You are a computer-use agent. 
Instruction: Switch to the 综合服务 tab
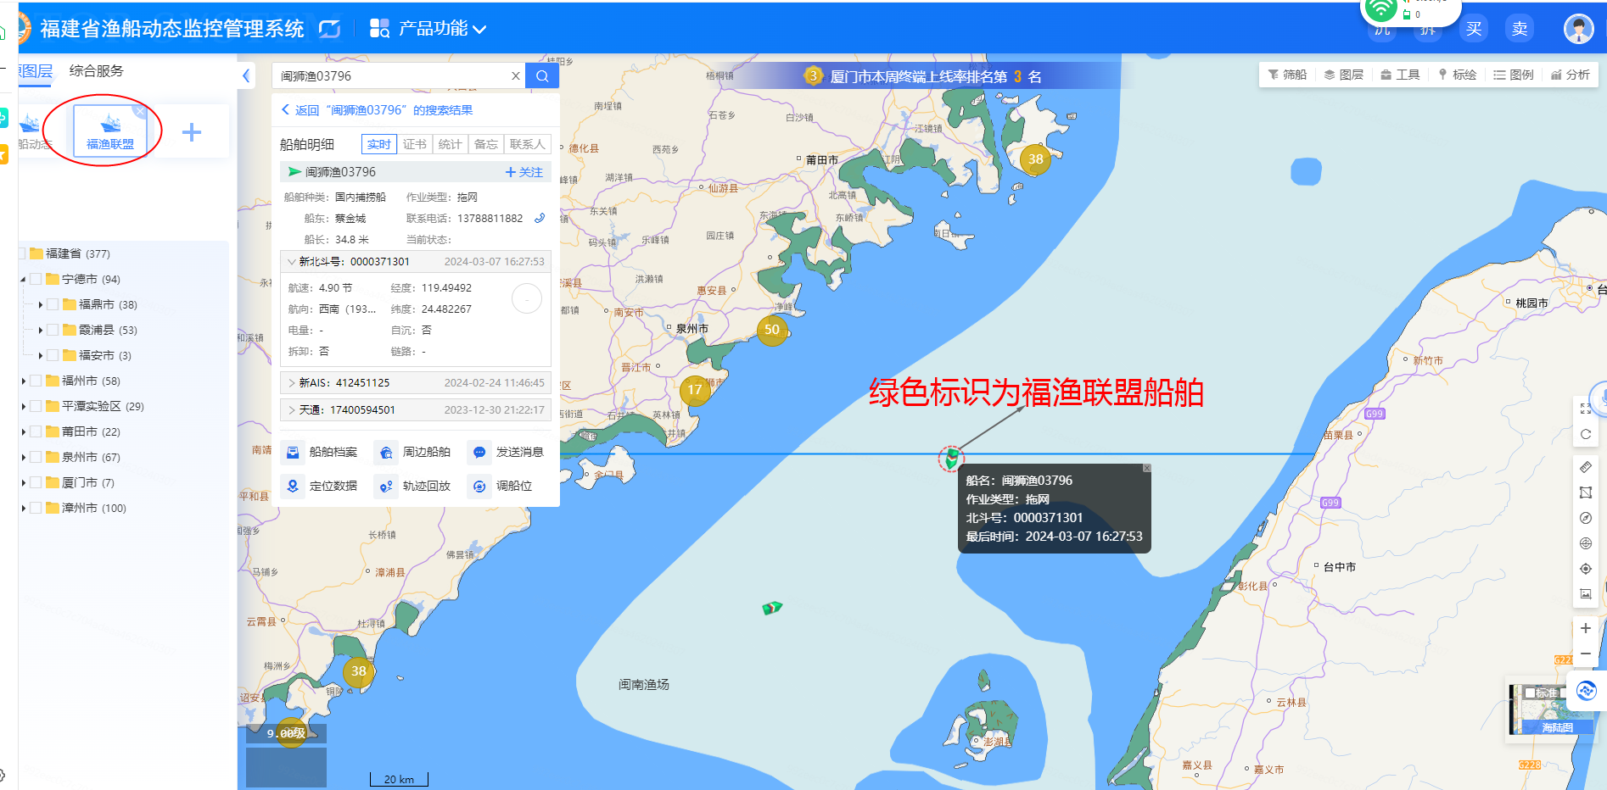[x=96, y=71]
